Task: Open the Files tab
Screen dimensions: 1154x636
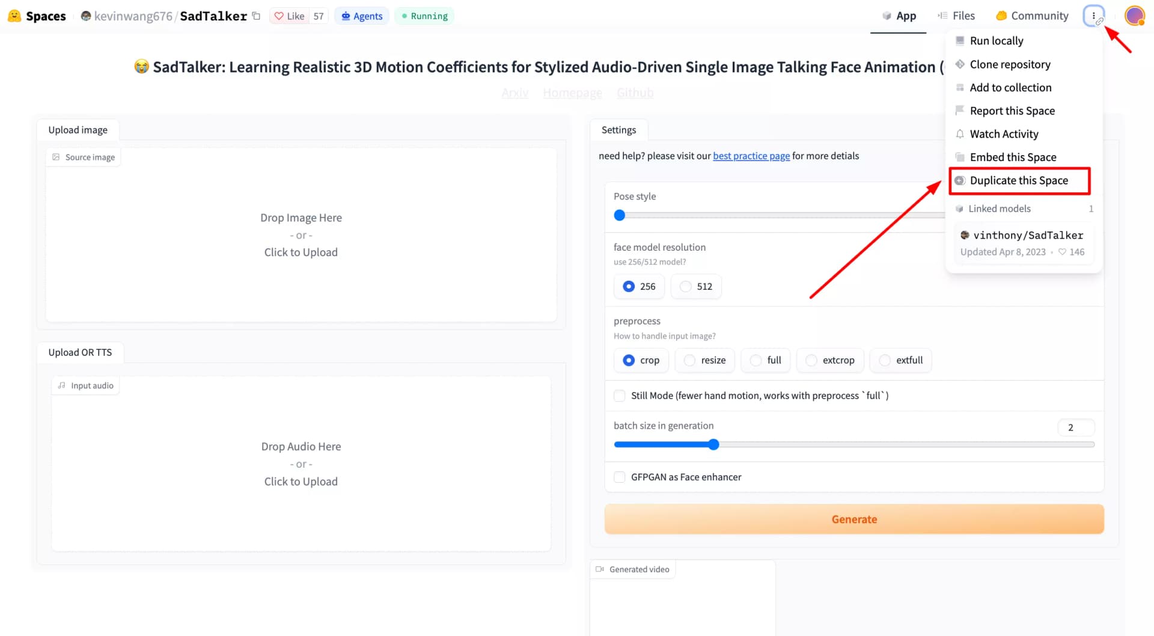Action: point(956,16)
